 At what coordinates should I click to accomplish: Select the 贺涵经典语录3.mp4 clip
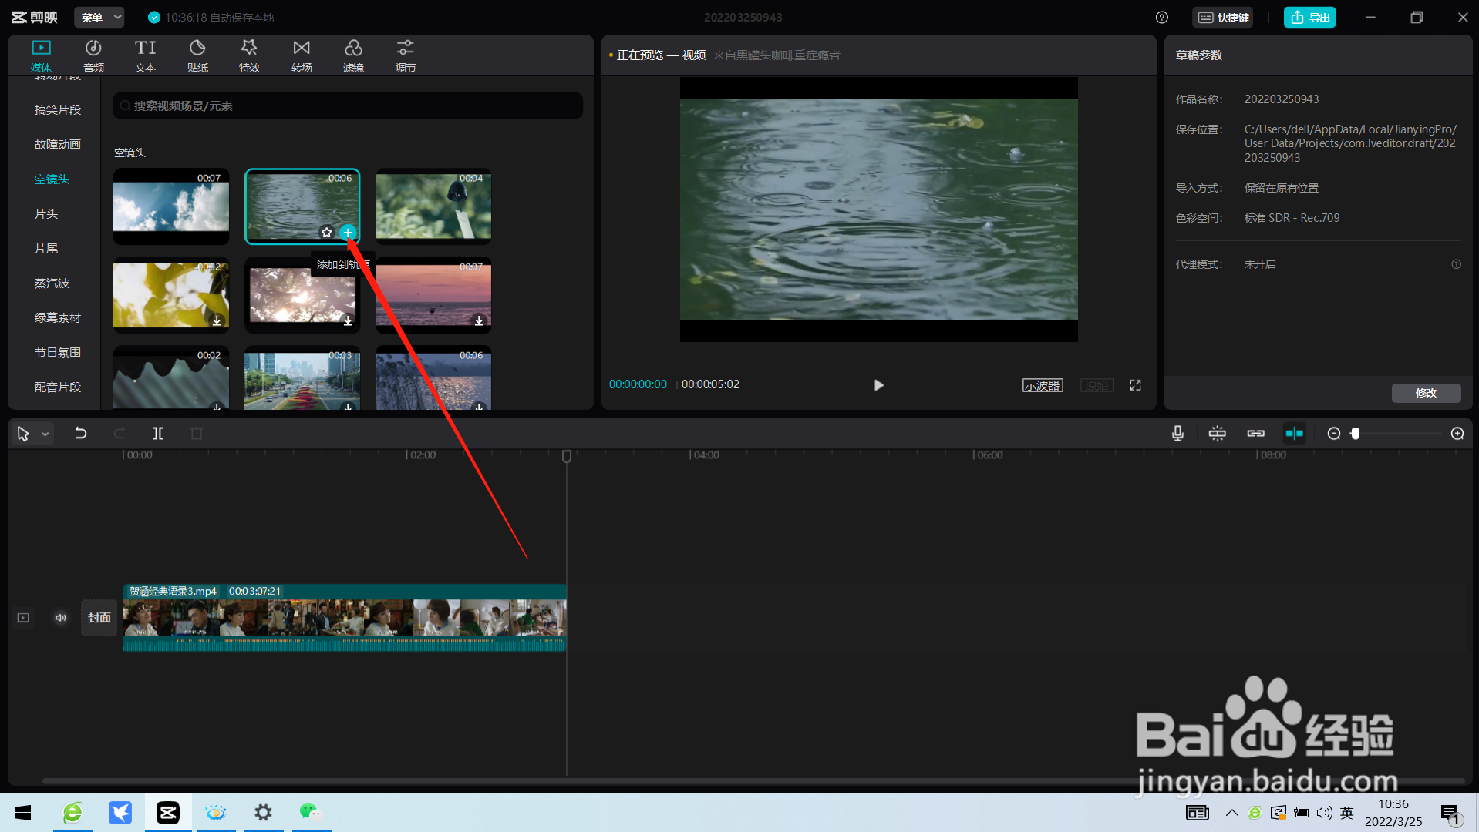345,618
